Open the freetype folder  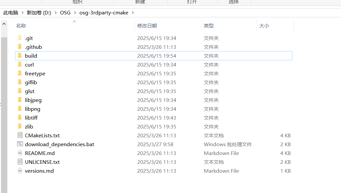pyautogui.click(x=35, y=73)
